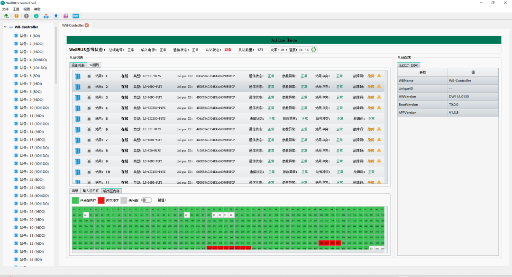Open the 帮助 menu

click(37, 9)
